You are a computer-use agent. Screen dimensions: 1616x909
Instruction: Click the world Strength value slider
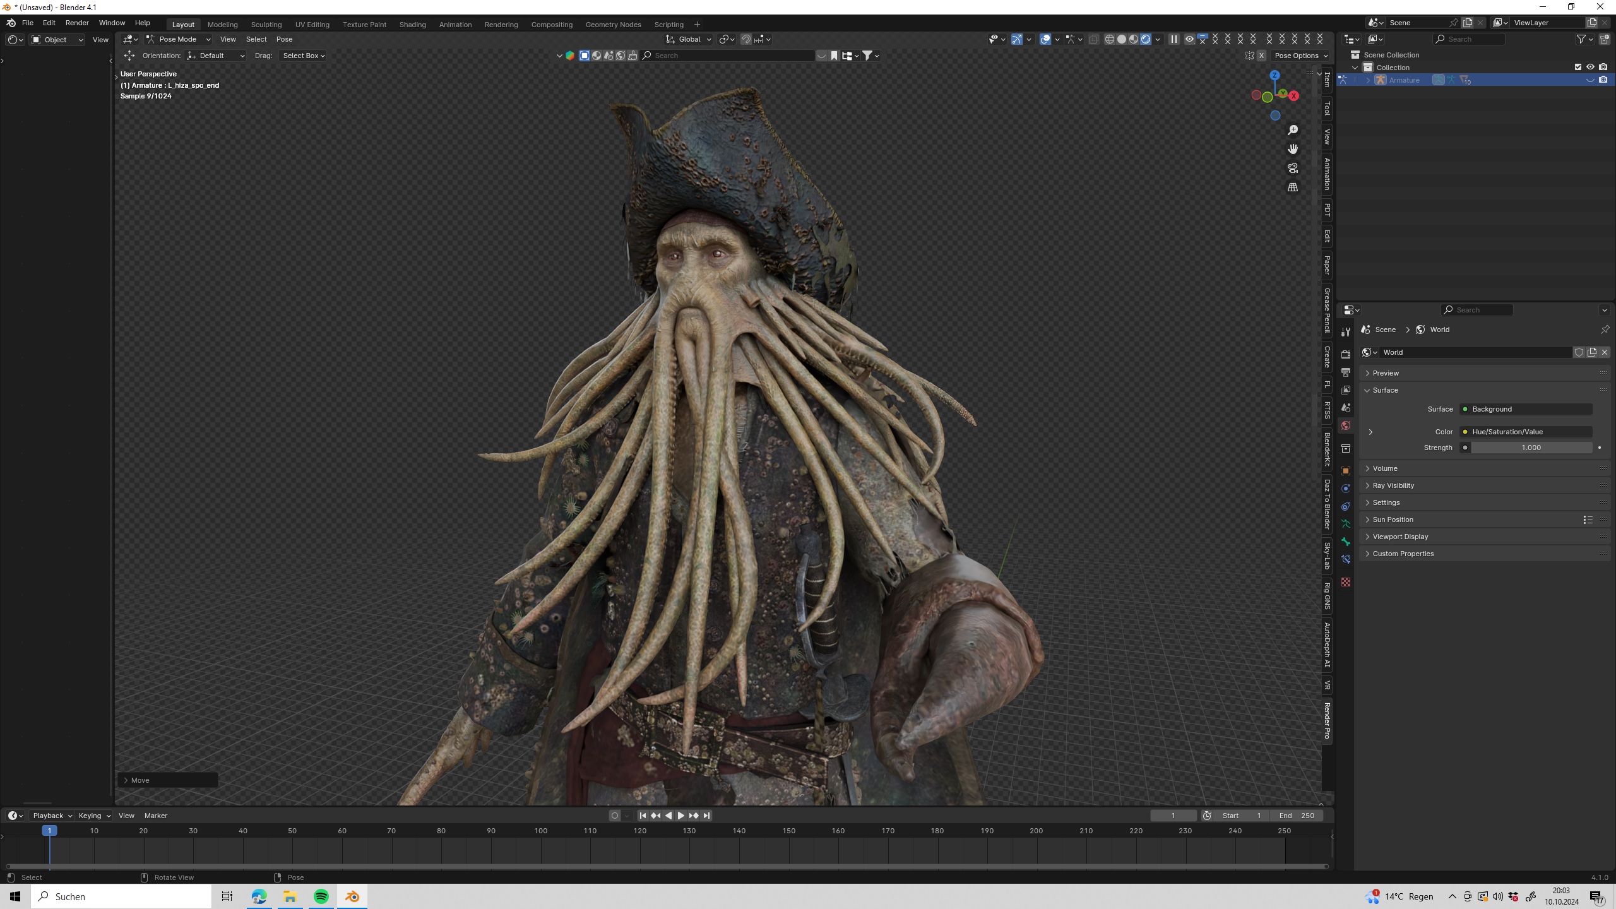pos(1531,448)
